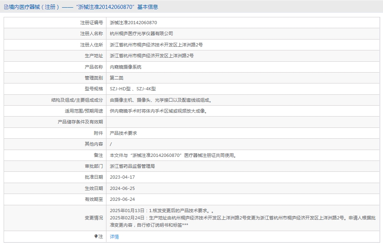Click the document icon before 境内医疗器械 title

[6, 7]
